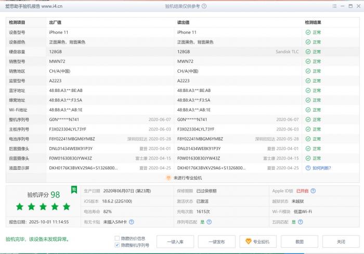Click the green 鉴 badge on score panel
This screenshot has height=254, width=364.
[x=74, y=189]
